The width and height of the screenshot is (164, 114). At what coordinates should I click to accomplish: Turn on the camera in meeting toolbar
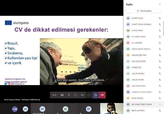62,95
